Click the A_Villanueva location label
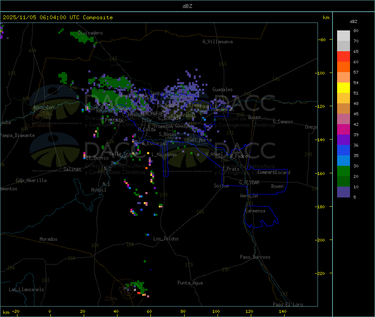The height and width of the screenshot is (317, 375). tap(217, 42)
